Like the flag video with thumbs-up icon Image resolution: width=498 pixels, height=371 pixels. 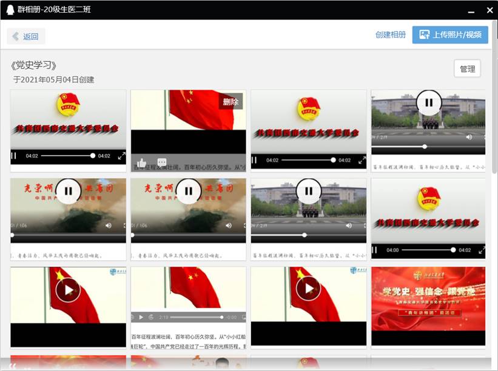tap(141, 162)
